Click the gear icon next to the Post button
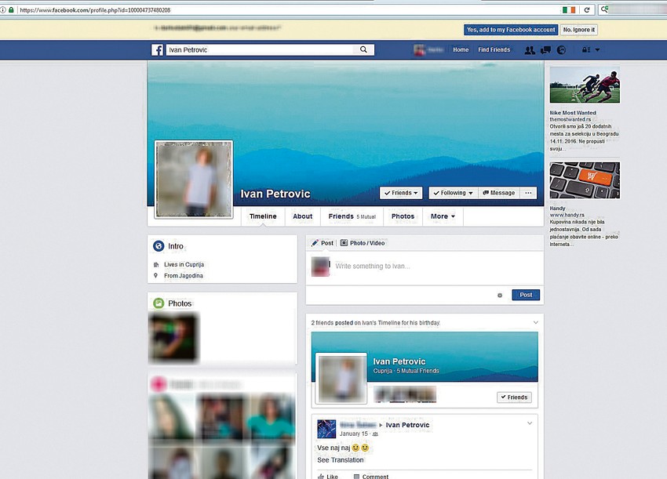 [x=500, y=295]
